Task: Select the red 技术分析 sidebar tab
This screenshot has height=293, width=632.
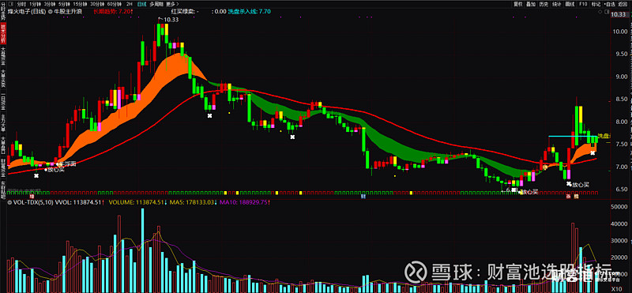Action: (3, 33)
